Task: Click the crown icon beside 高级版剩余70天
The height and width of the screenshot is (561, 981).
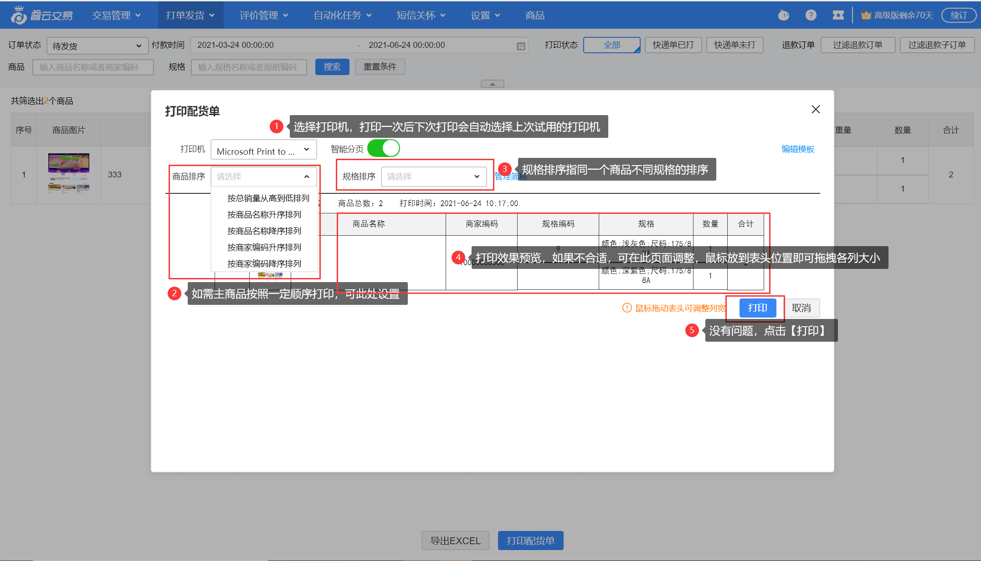Action: (866, 15)
